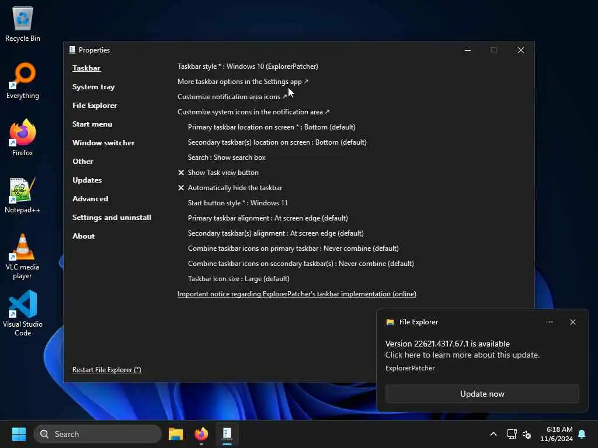598x448 pixels.
Task: Launch VLC media player desktop shortcut
Action: click(x=23, y=257)
